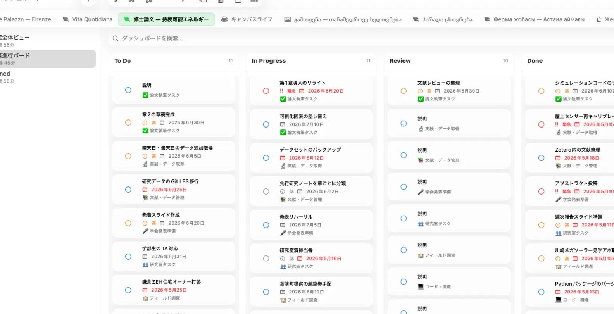Toggle the orange circle on 文献レビューの整理

(404, 91)
